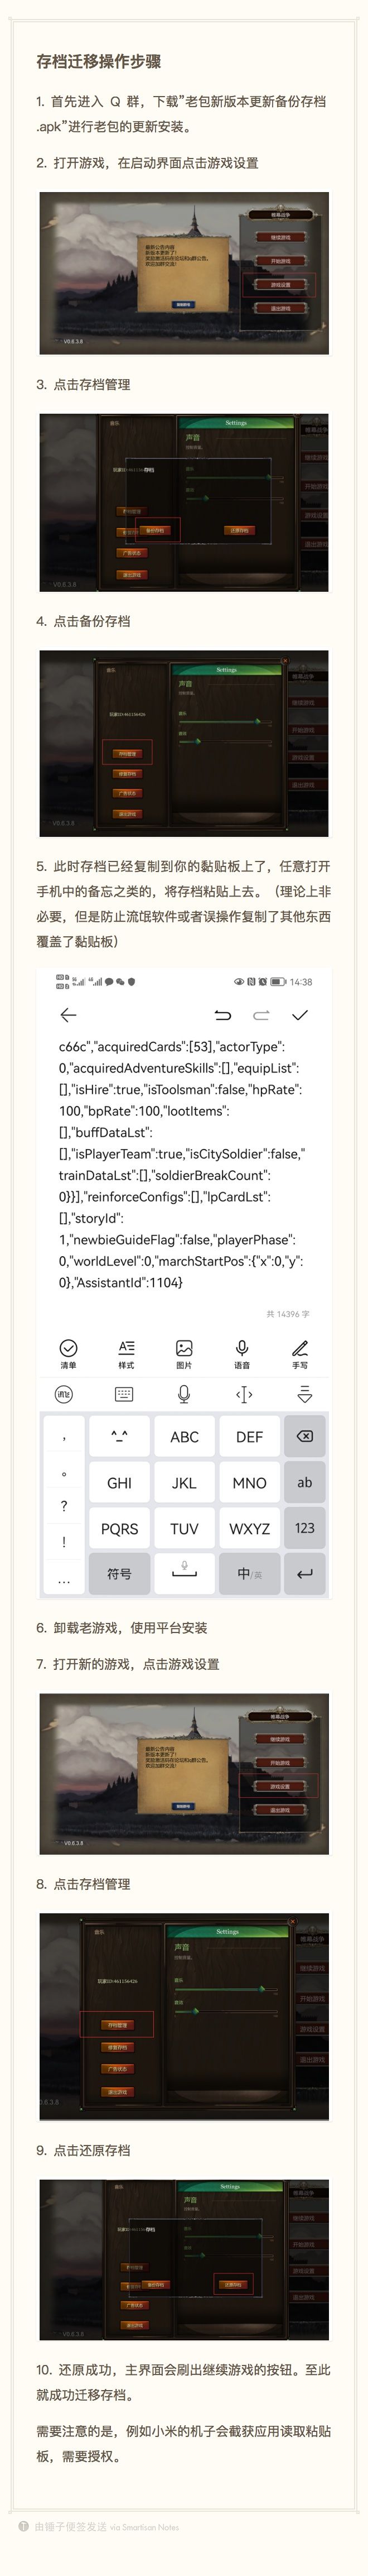Open the 清单 checklist tool
368x2576 pixels.
[x=68, y=1353]
